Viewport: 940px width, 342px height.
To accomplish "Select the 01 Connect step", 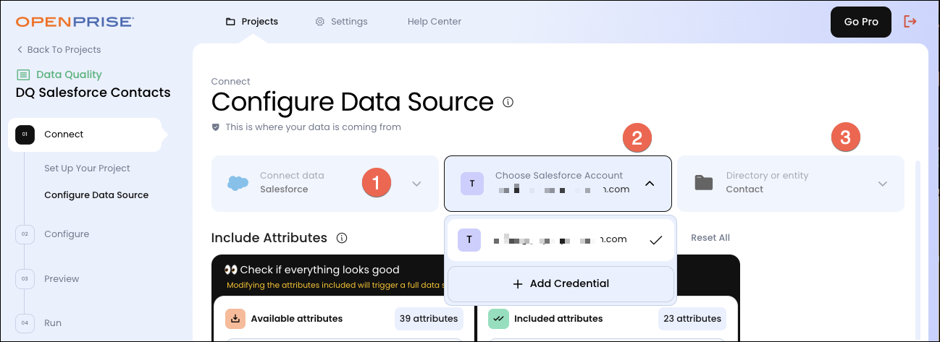I will click(x=85, y=134).
